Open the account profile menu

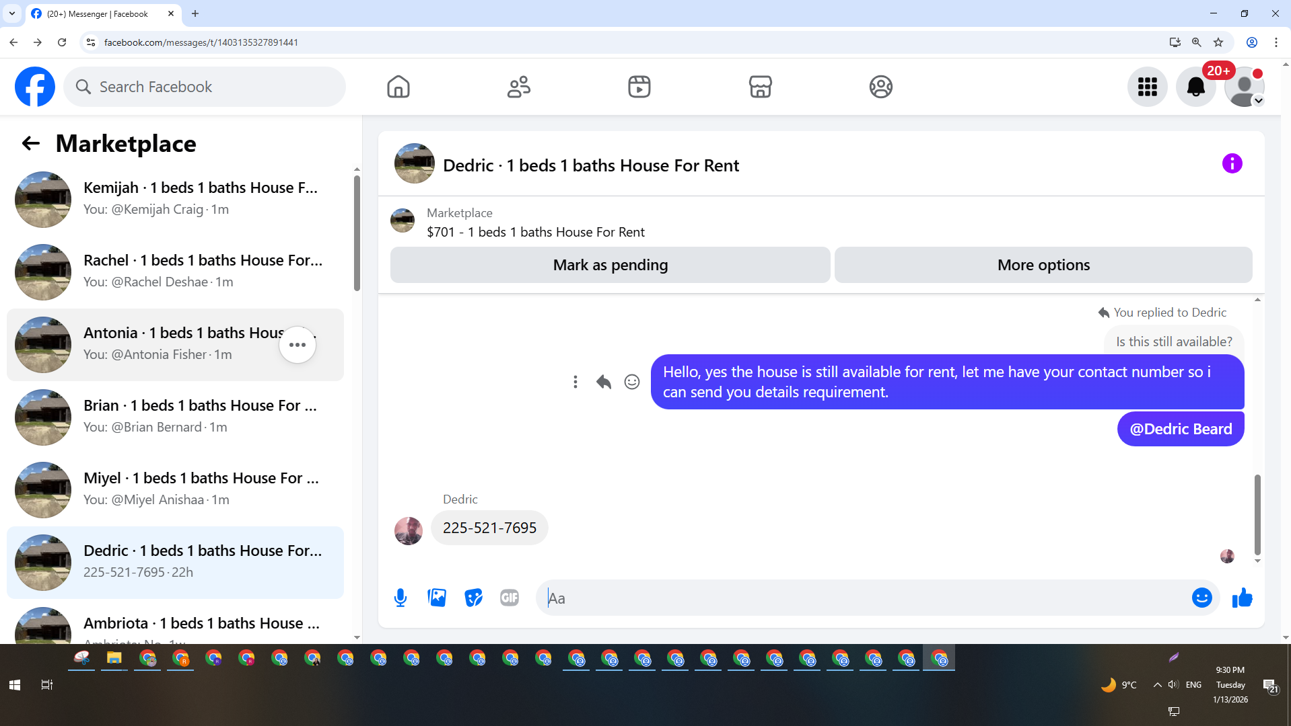(x=1245, y=87)
